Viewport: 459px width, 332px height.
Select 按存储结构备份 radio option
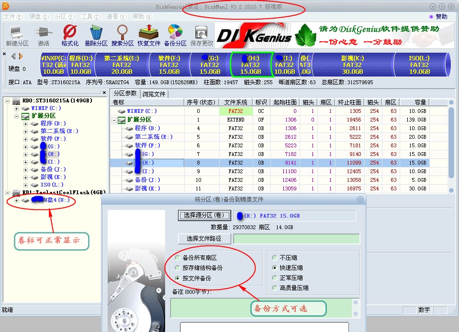click(x=177, y=267)
